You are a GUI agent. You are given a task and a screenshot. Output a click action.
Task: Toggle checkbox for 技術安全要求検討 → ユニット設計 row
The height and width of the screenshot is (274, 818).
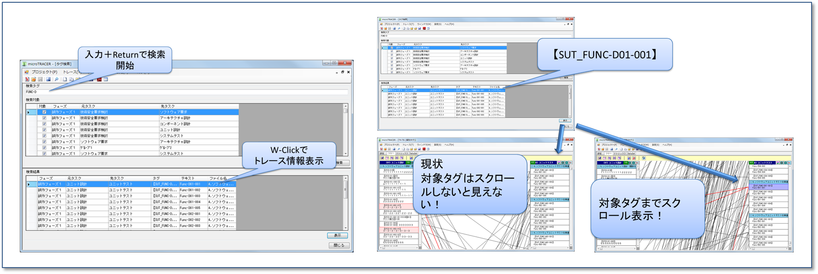pyautogui.click(x=44, y=130)
